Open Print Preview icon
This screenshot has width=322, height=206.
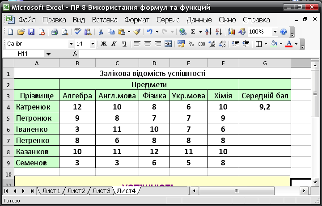(65, 32)
